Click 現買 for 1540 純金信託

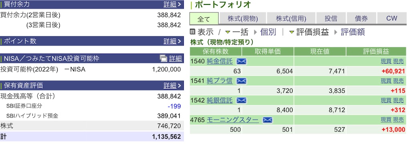386,62
